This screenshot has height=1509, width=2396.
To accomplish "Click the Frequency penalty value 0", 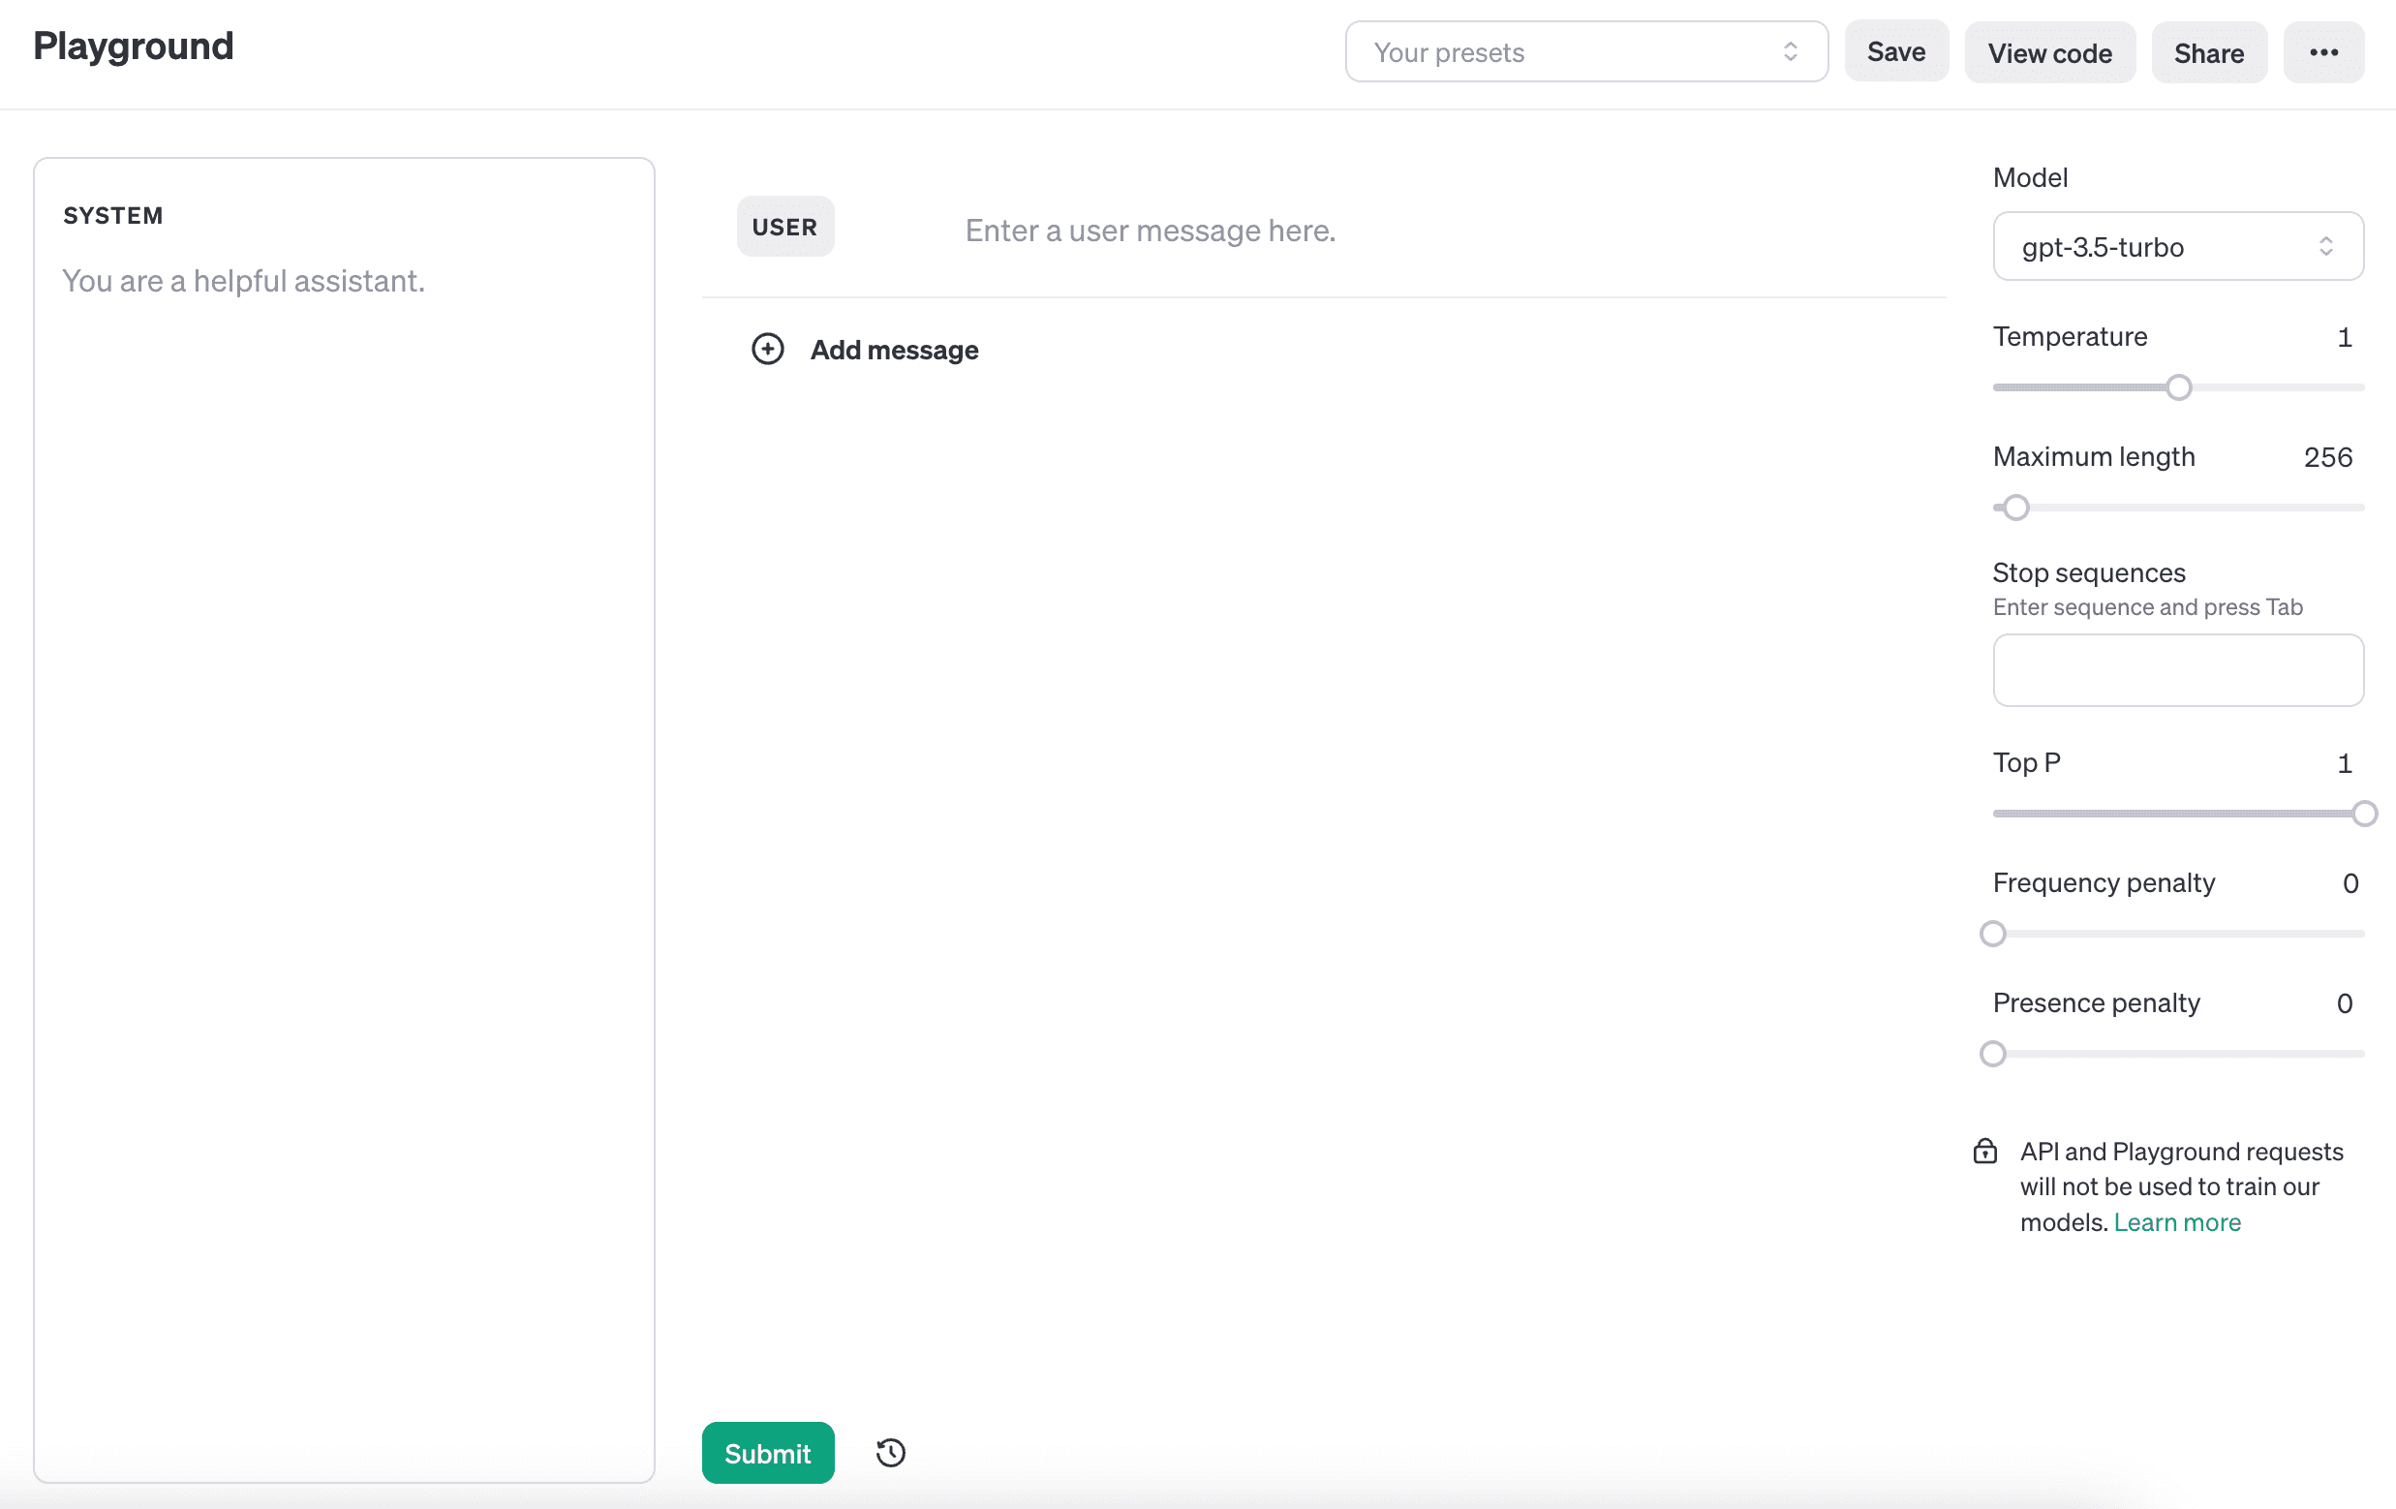I will pos(2350,883).
